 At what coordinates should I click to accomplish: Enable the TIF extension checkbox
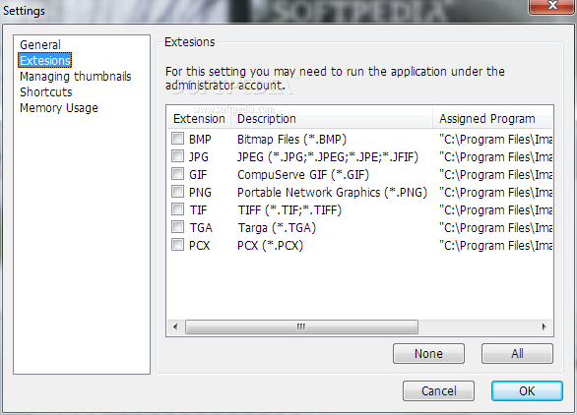[x=178, y=209]
